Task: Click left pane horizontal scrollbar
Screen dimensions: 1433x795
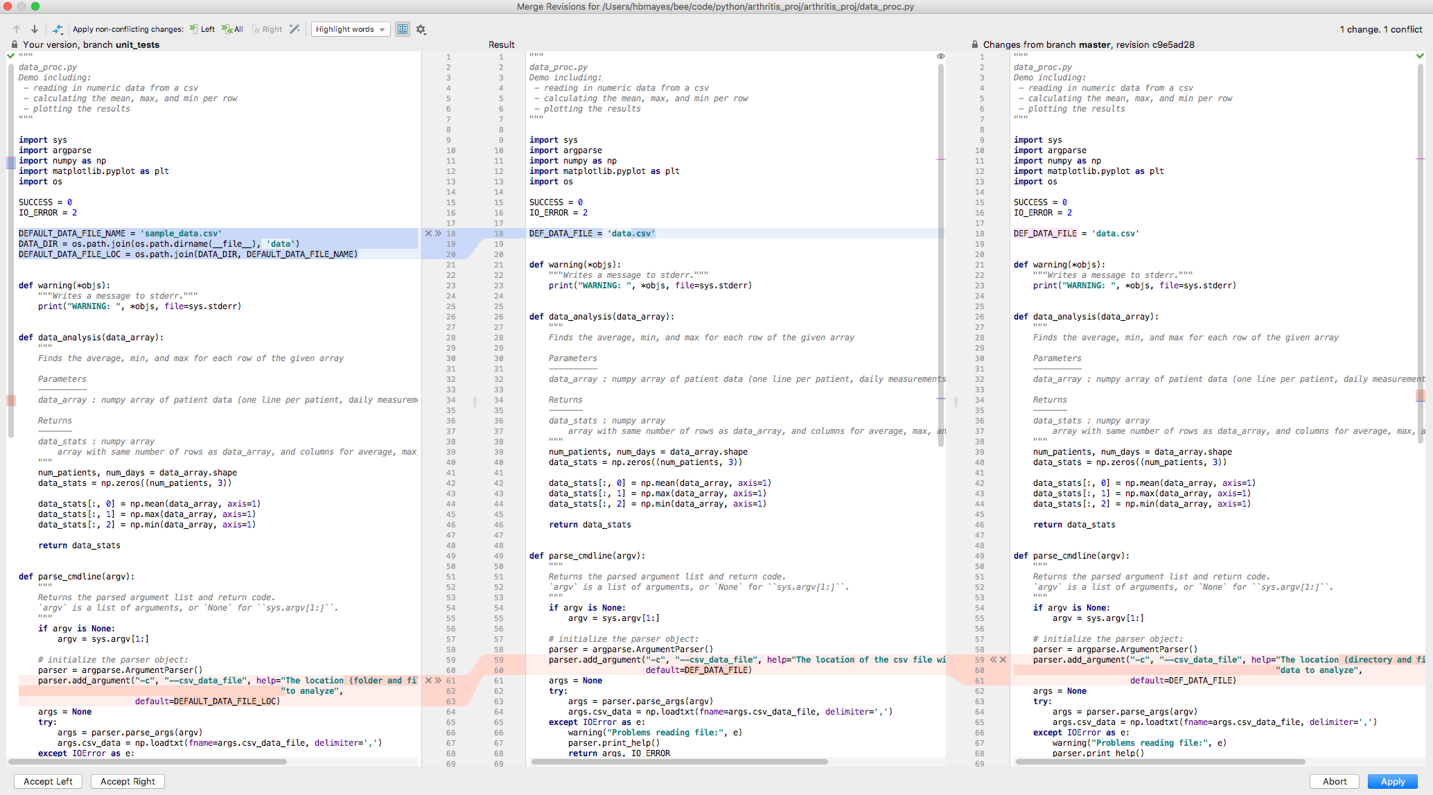Action: 148,762
